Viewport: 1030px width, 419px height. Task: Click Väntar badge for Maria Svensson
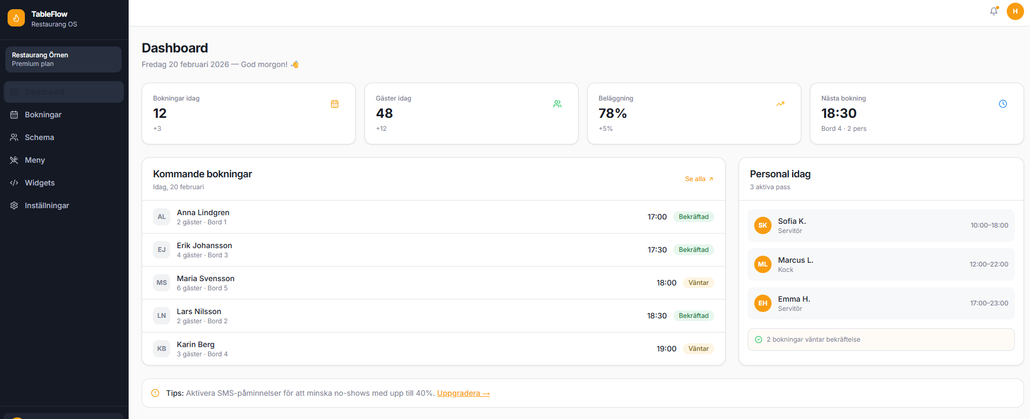tap(699, 283)
